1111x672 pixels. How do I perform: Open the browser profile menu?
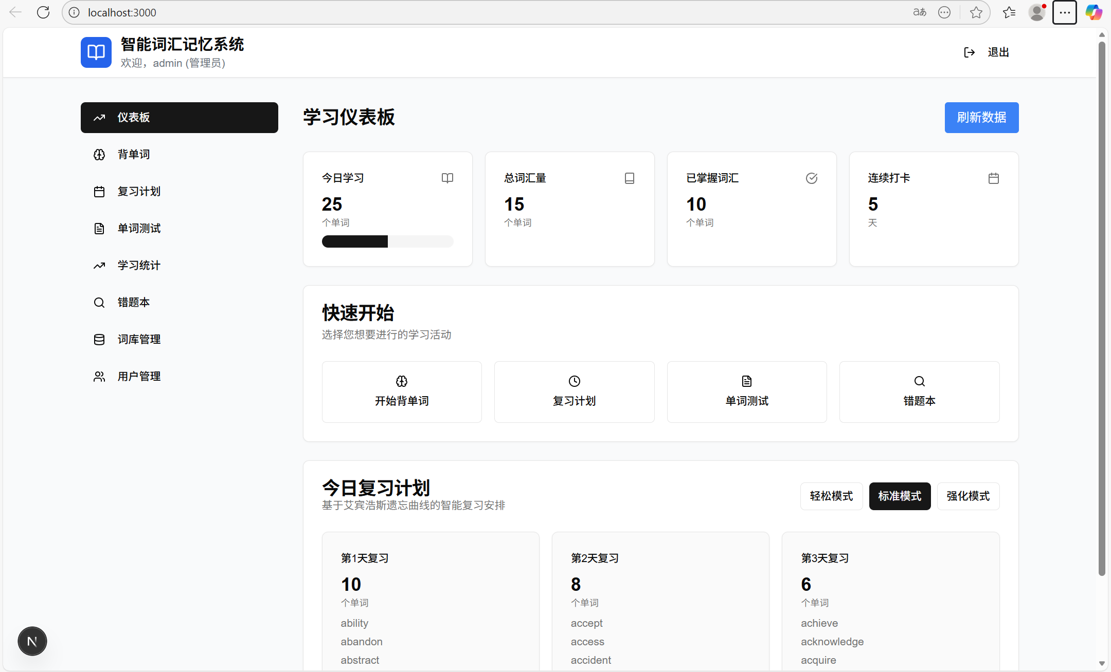point(1036,12)
